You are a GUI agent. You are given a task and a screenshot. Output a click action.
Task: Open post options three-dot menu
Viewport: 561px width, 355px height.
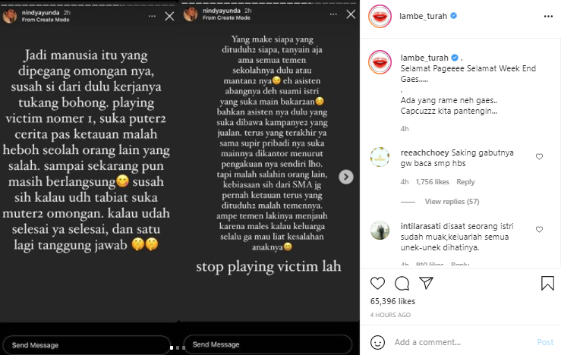tap(548, 17)
